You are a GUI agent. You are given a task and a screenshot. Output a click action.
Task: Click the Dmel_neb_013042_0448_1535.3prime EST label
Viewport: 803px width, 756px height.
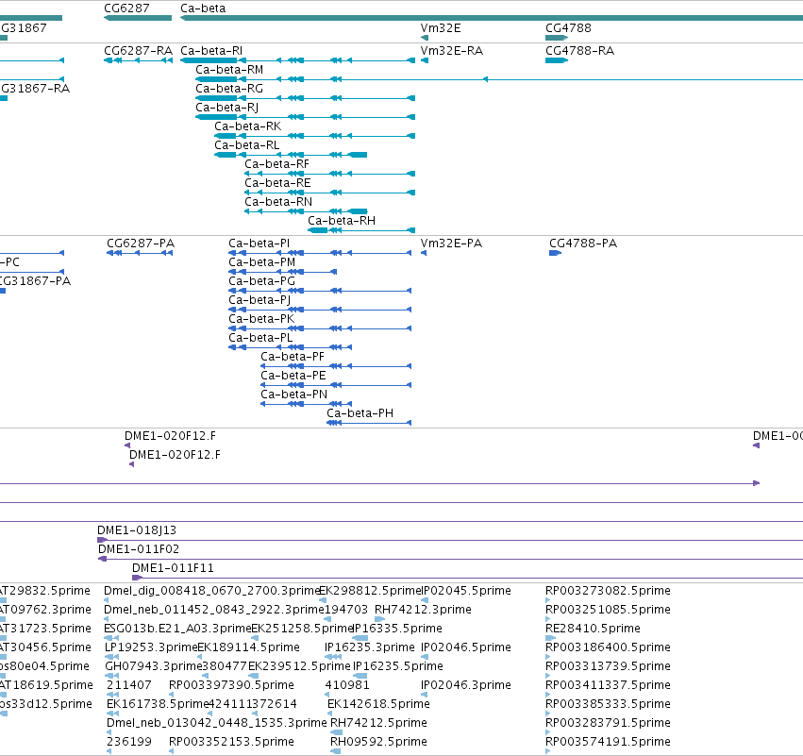tap(217, 723)
